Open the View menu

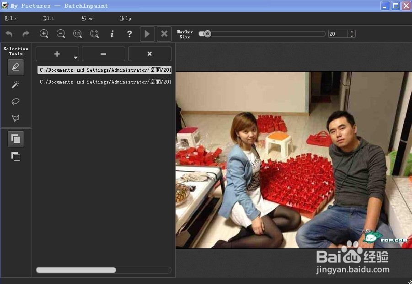tap(87, 18)
